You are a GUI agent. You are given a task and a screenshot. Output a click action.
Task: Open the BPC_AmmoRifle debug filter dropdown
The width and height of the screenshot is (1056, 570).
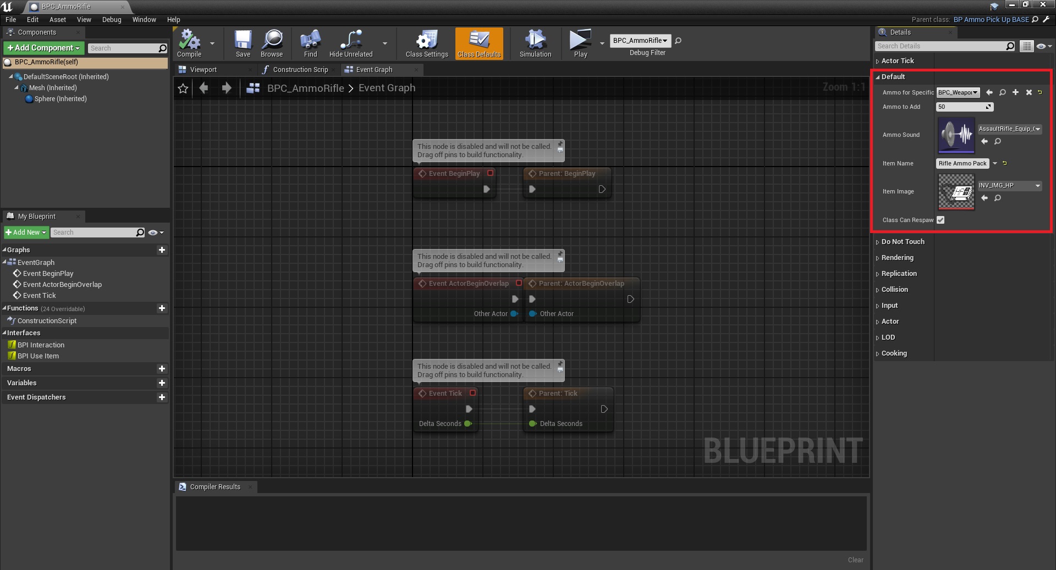pyautogui.click(x=640, y=41)
